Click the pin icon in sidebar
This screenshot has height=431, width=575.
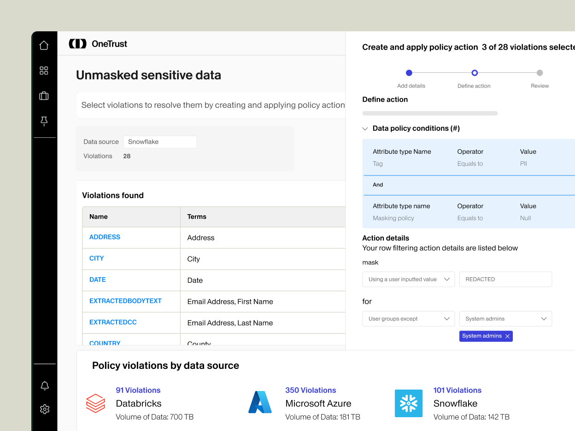(44, 121)
